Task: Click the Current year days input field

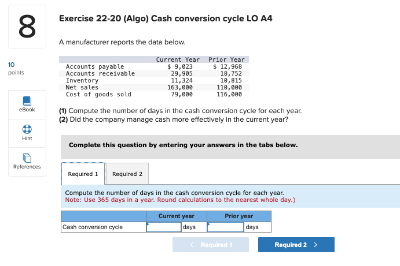Action: pyautogui.click(x=164, y=227)
